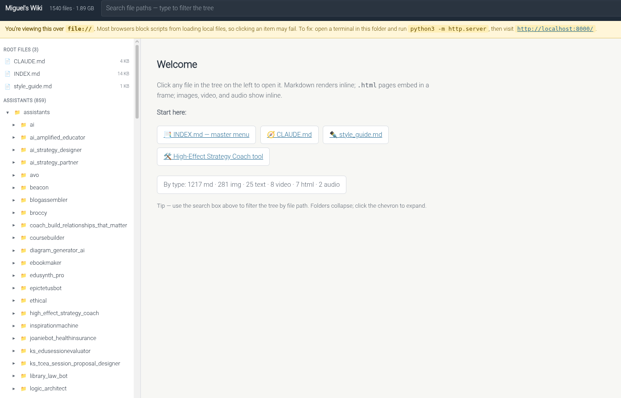
Task: Click the folder icon beside ebookmaker
Action: coord(24,263)
